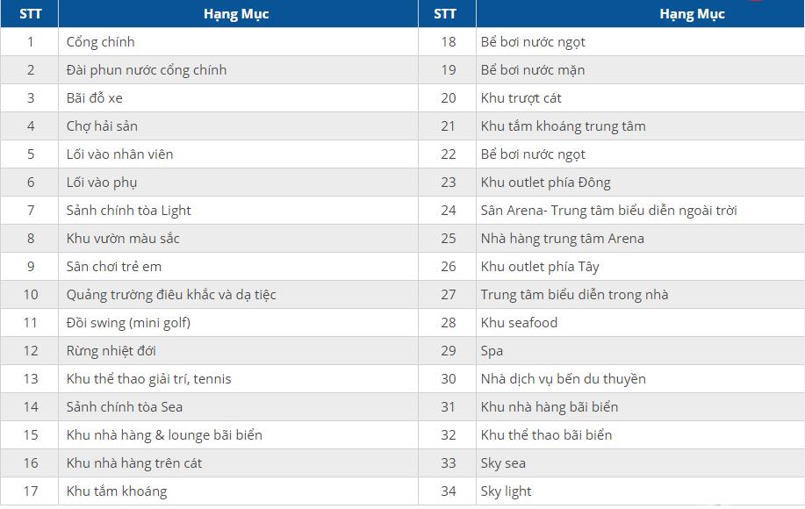Click 'Rừng nhiệt đới' in the table

tap(111, 351)
